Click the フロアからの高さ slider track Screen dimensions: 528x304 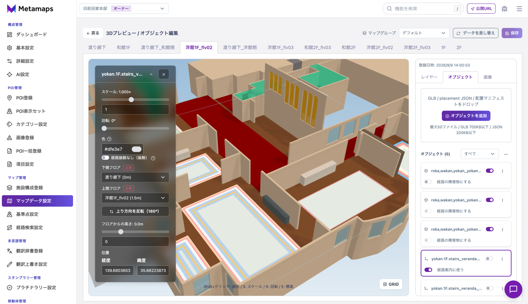point(135,232)
